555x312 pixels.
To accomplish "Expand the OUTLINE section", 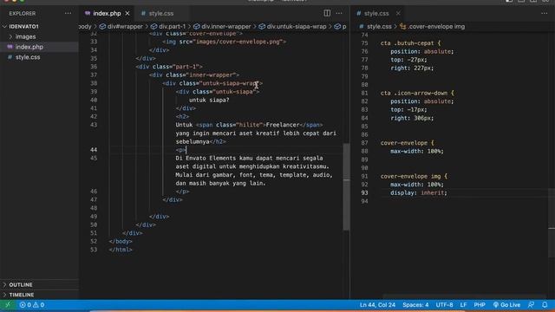I will 21,285.
